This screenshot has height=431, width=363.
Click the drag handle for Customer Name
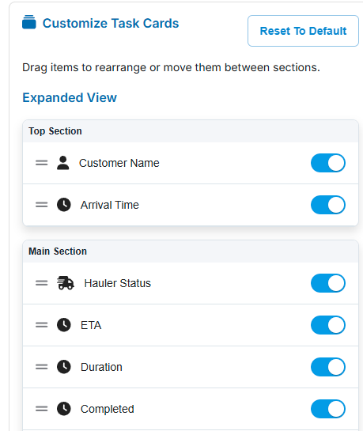click(x=41, y=163)
